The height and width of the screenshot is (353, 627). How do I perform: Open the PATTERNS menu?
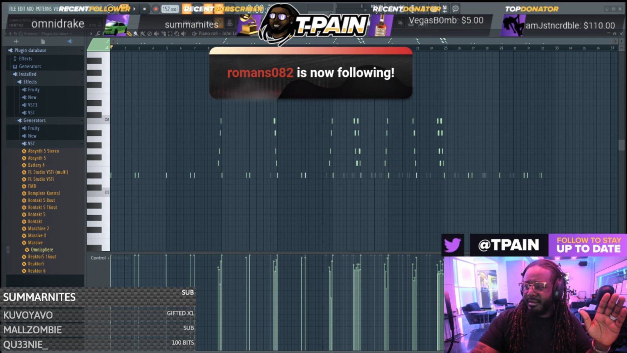(43, 9)
